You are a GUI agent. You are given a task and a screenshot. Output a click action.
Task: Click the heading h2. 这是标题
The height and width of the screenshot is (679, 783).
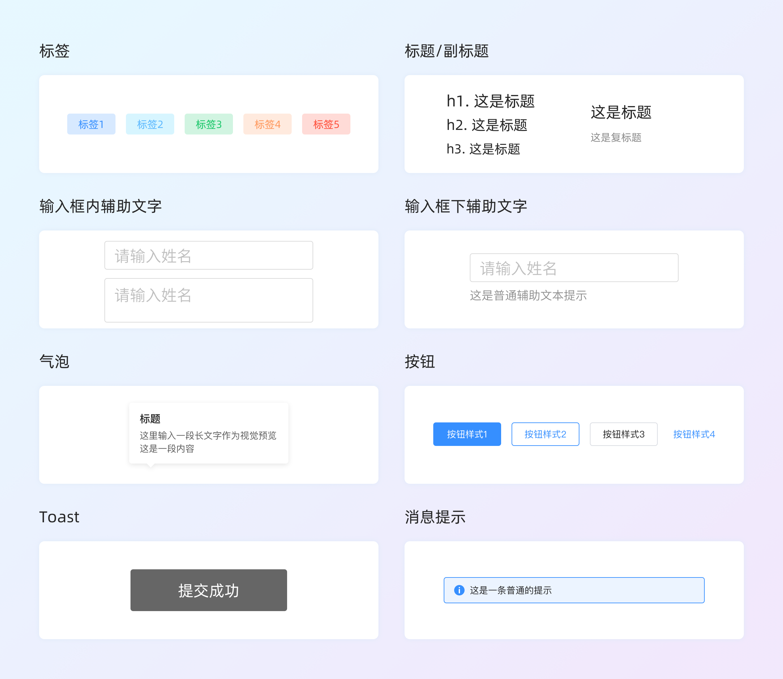tap(486, 125)
